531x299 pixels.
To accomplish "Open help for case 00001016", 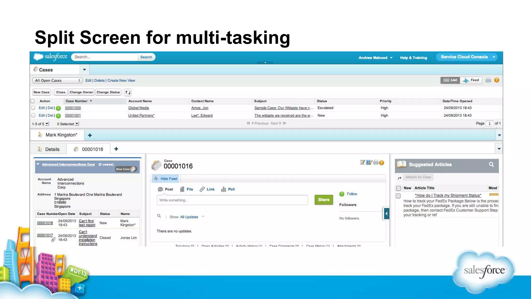I will coord(381,163).
